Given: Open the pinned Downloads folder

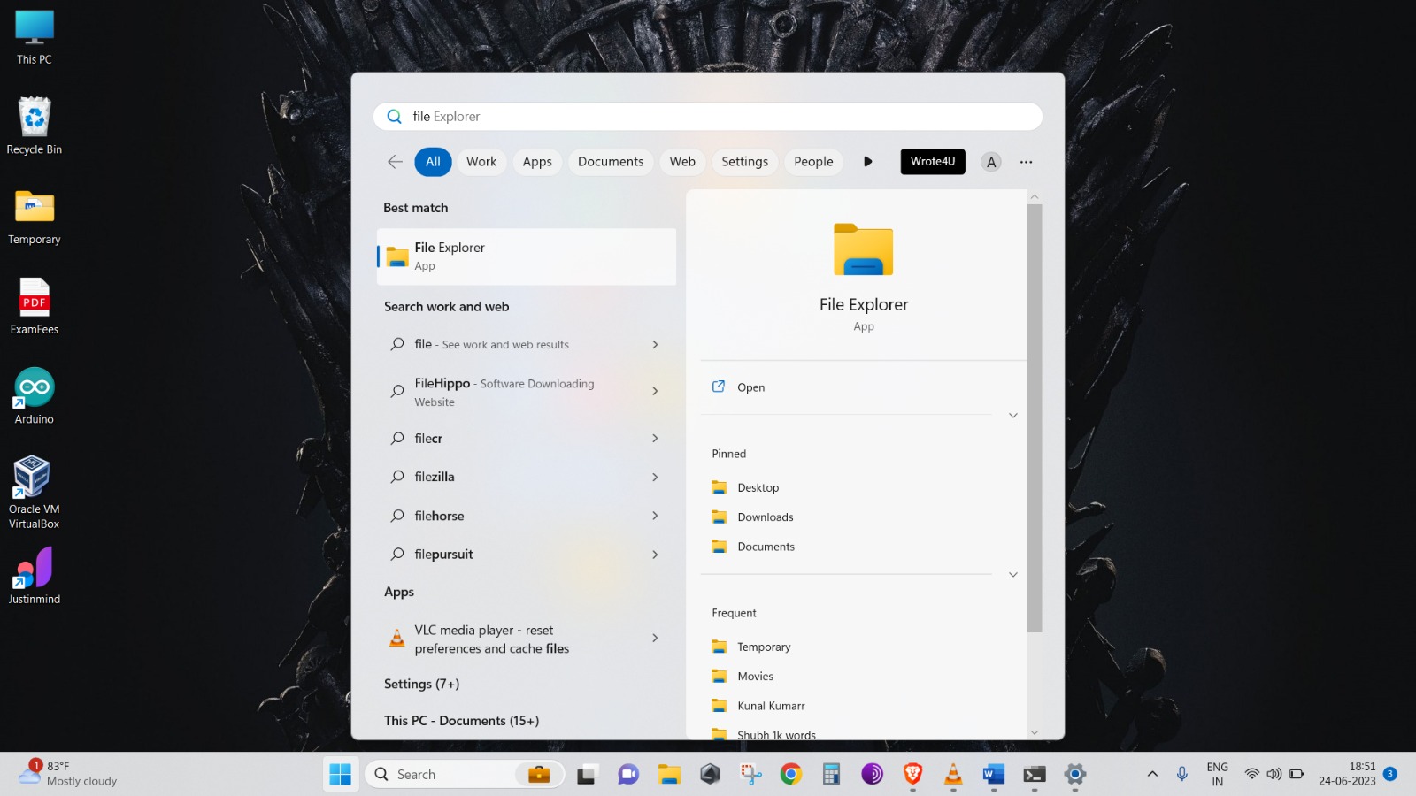Looking at the screenshot, I should coord(765,517).
